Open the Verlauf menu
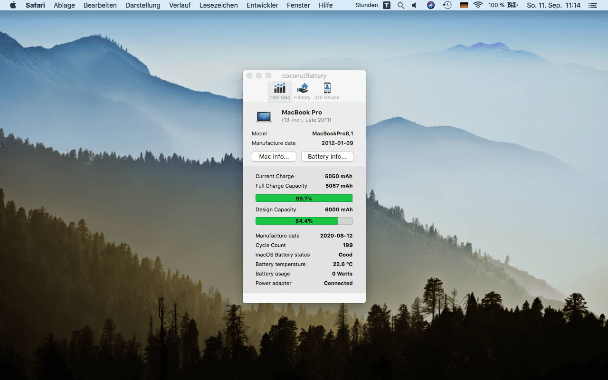 [180, 5]
